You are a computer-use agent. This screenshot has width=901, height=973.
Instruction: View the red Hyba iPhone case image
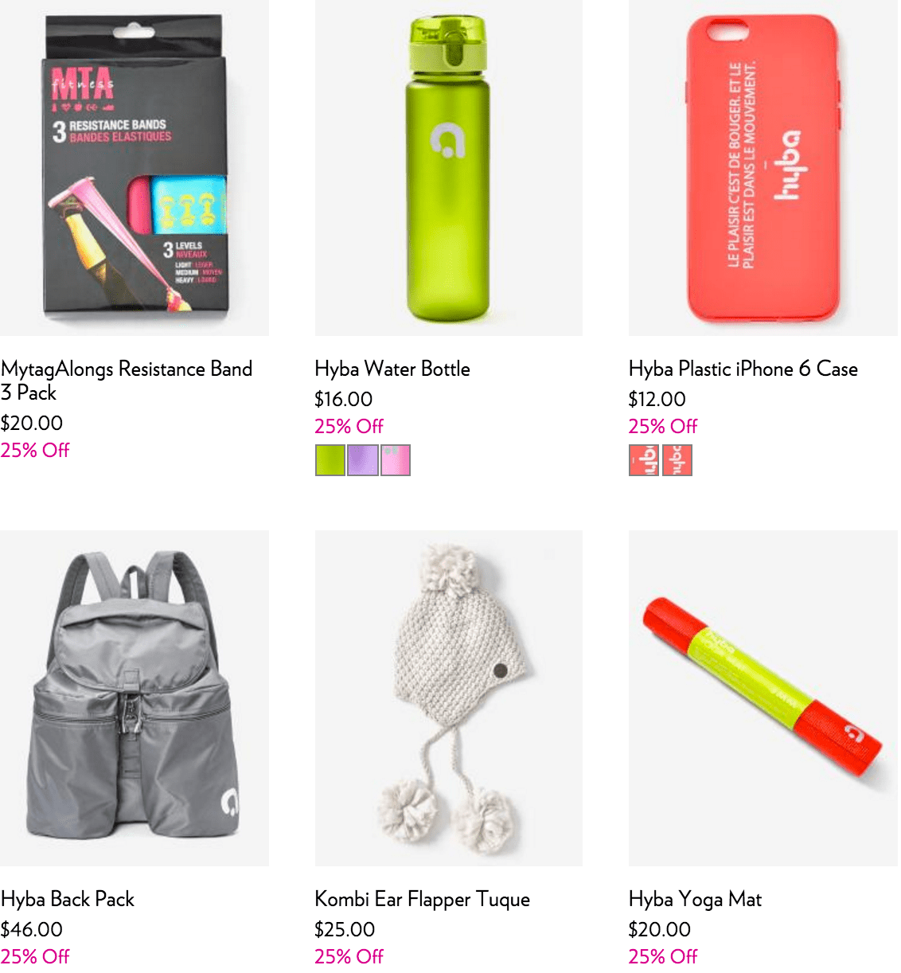[x=763, y=167]
